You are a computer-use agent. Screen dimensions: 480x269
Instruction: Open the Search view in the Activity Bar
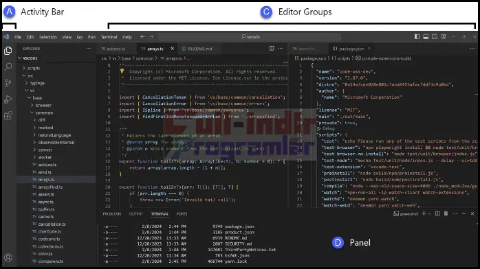(x=8, y=67)
